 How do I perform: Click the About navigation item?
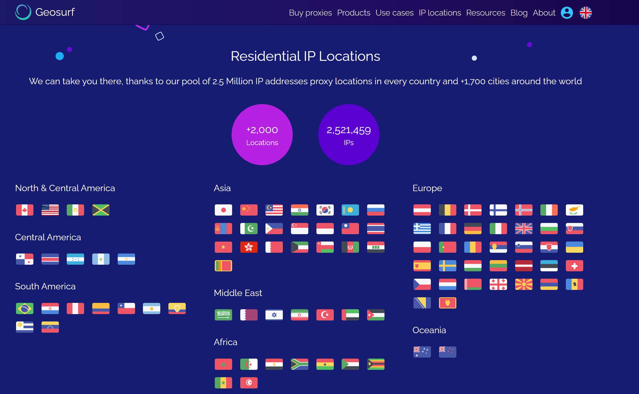click(x=544, y=12)
